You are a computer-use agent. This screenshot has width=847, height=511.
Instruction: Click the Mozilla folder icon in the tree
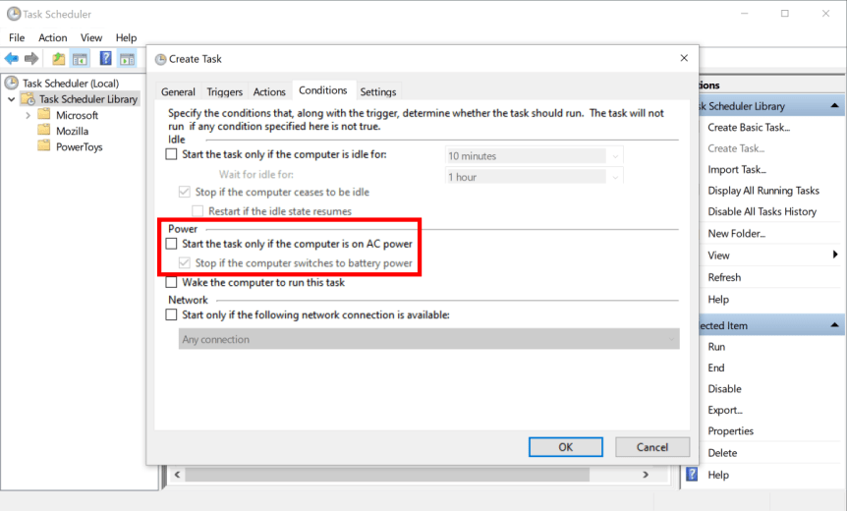(x=44, y=130)
